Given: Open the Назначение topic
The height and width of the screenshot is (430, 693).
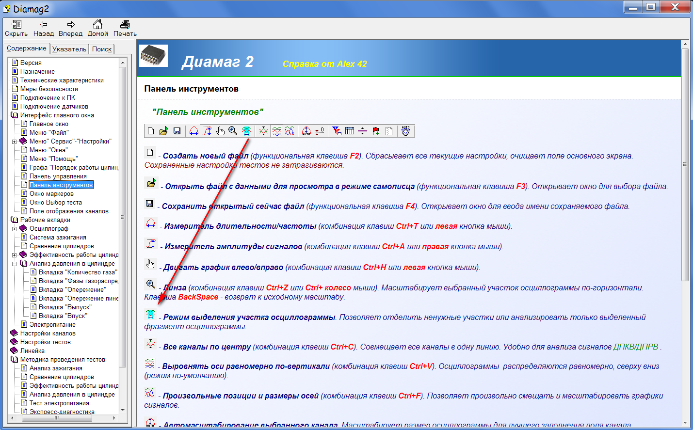Looking at the screenshot, I should coord(37,71).
